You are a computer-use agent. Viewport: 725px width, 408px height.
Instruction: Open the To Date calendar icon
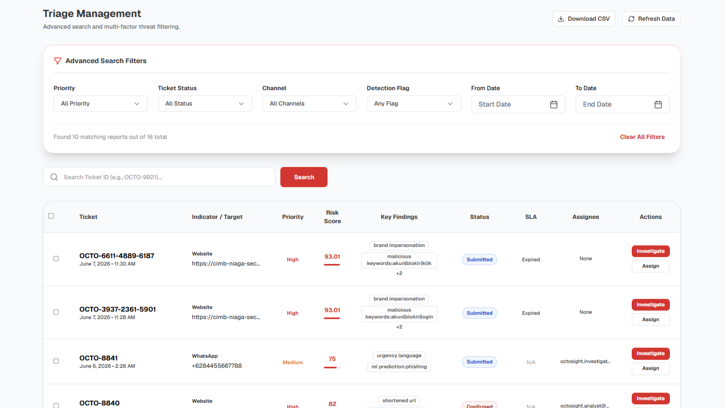pyautogui.click(x=658, y=104)
